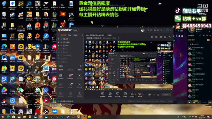Select the 直播屏幕 screen capture source
Viewport: 212px width, 119px height.
coord(103,95)
